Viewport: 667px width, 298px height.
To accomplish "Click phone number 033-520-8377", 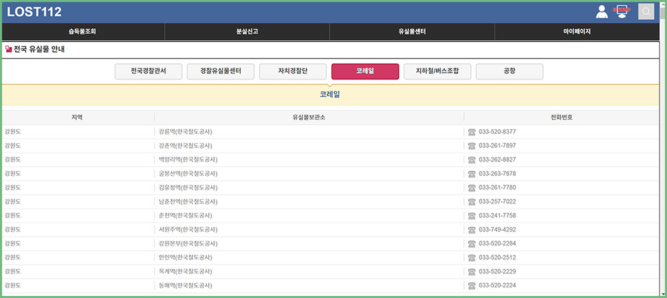I will (498, 132).
